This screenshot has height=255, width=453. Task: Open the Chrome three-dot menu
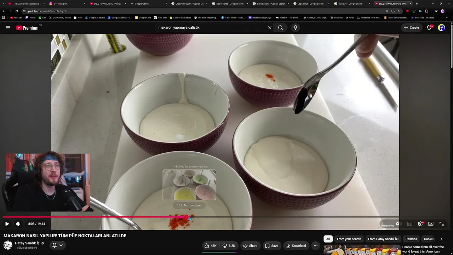coord(448,11)
